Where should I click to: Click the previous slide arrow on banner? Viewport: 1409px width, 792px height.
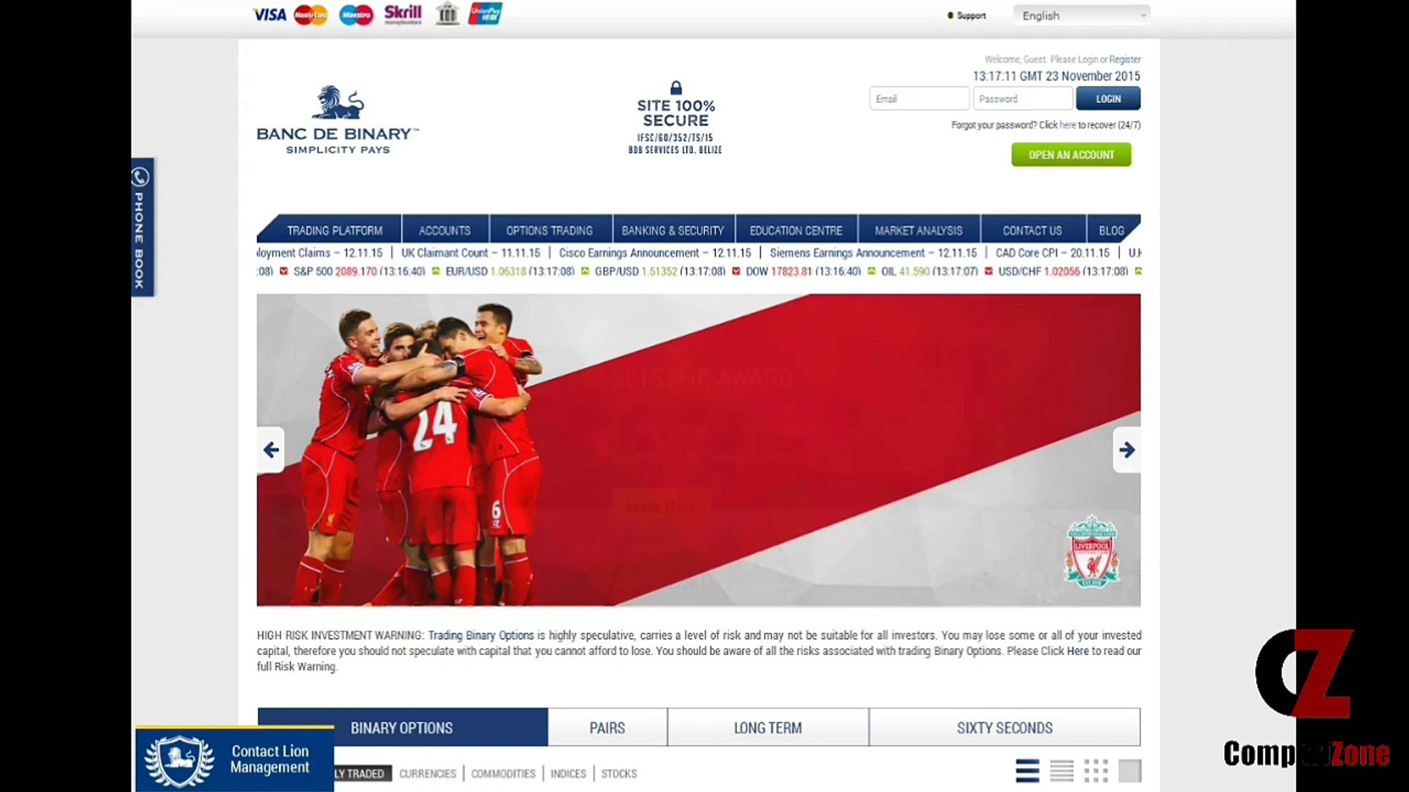coord(271,450)
